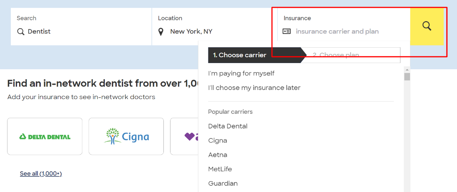This screenshot has height=192, width=457.
Task: Open the See all (1,000+) link
Action: (x=41, y=173)
